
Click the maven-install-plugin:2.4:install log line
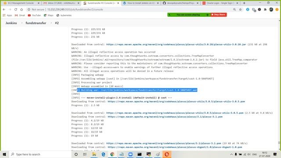122,98
